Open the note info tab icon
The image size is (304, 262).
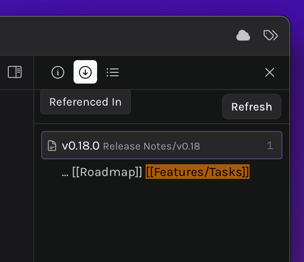click(x=58, y=72)
